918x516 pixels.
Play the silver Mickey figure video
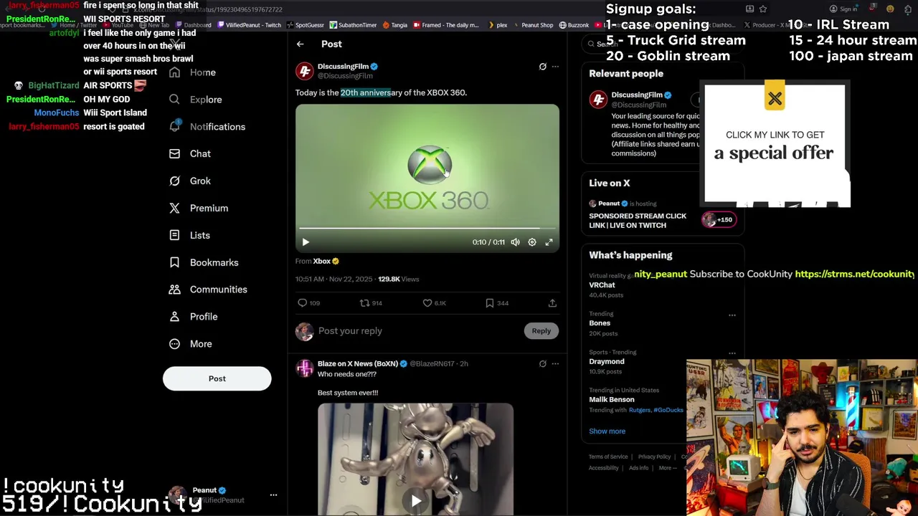click(416, 501)
